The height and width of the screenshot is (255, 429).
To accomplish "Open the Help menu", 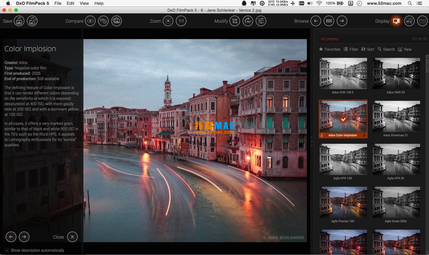I will pos(99,3).
